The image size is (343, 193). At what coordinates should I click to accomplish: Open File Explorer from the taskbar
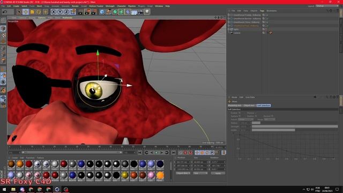(x=13, y=189)
